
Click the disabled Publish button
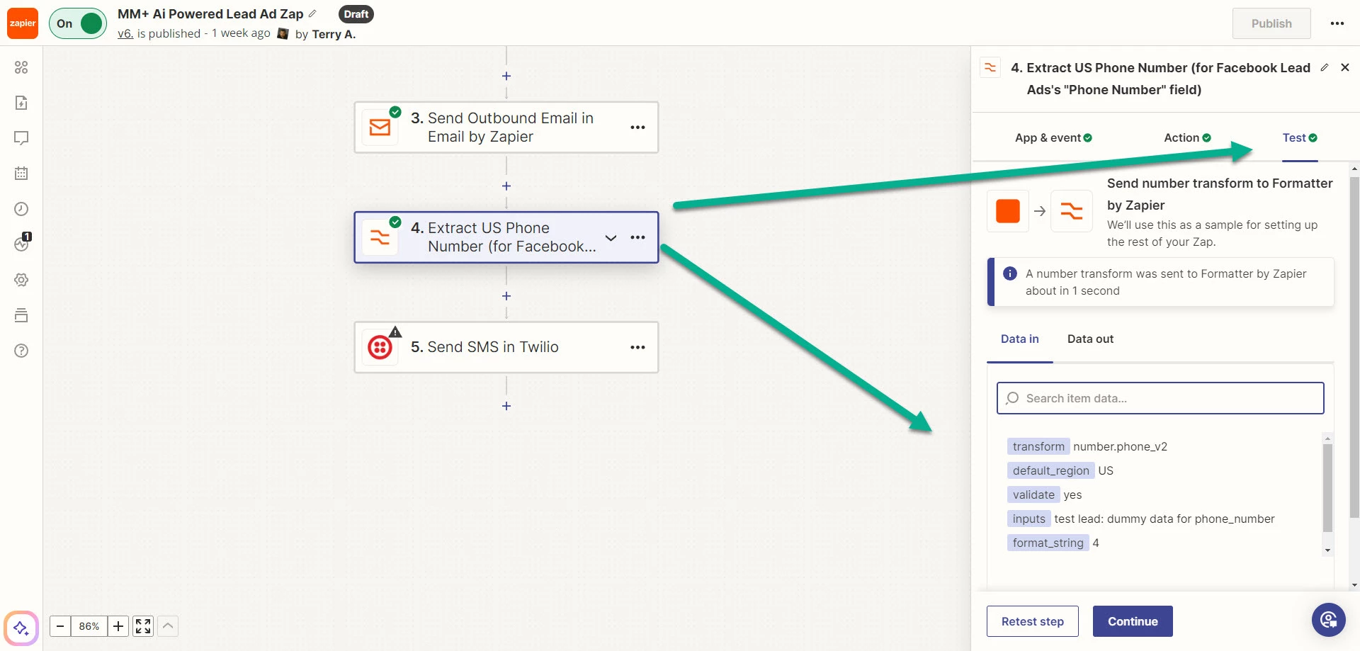1271,23
